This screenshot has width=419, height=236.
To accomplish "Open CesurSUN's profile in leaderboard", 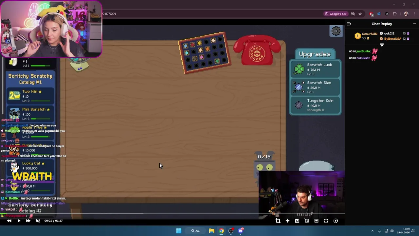I will pos(370,34).
